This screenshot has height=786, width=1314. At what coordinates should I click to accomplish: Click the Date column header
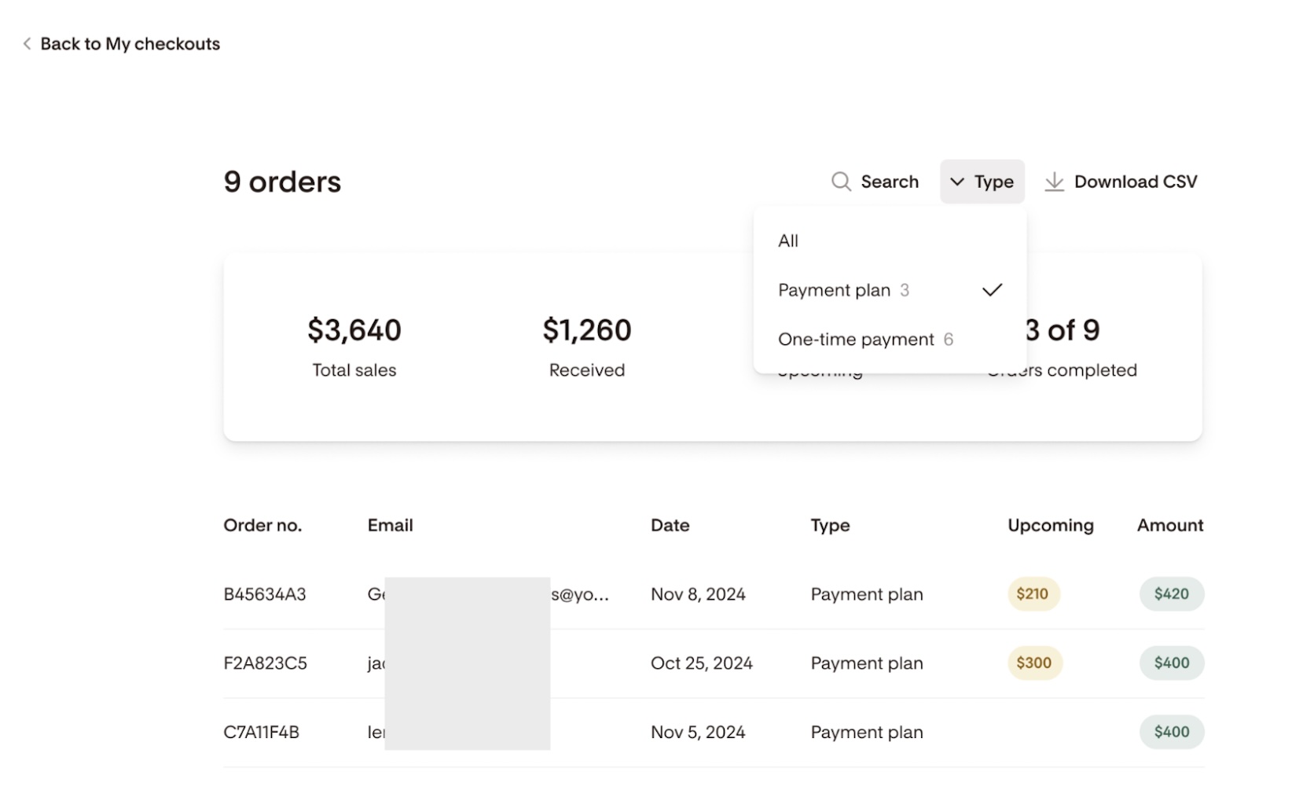(x=670, y=525)
